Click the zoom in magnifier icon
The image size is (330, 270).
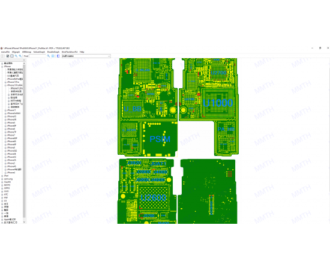click(16, 56)
